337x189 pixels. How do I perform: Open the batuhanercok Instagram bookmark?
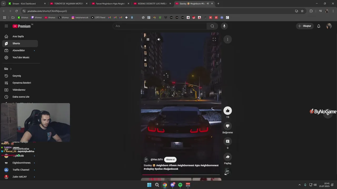tap(80, 18)
